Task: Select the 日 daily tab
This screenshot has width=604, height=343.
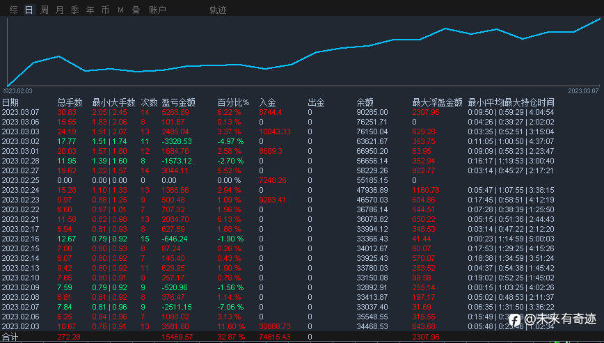Action: pos(29,10)
